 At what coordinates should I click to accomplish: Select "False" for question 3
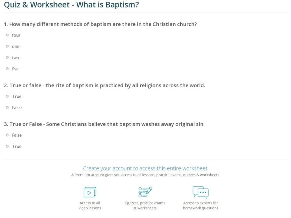tap(7, 135)
